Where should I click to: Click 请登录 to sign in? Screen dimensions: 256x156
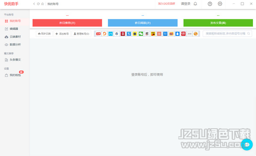click(186, 3)
